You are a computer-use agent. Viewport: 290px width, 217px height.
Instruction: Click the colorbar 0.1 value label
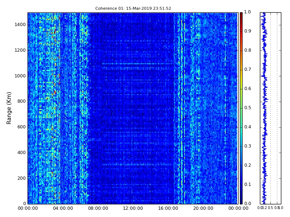point(248,184)
